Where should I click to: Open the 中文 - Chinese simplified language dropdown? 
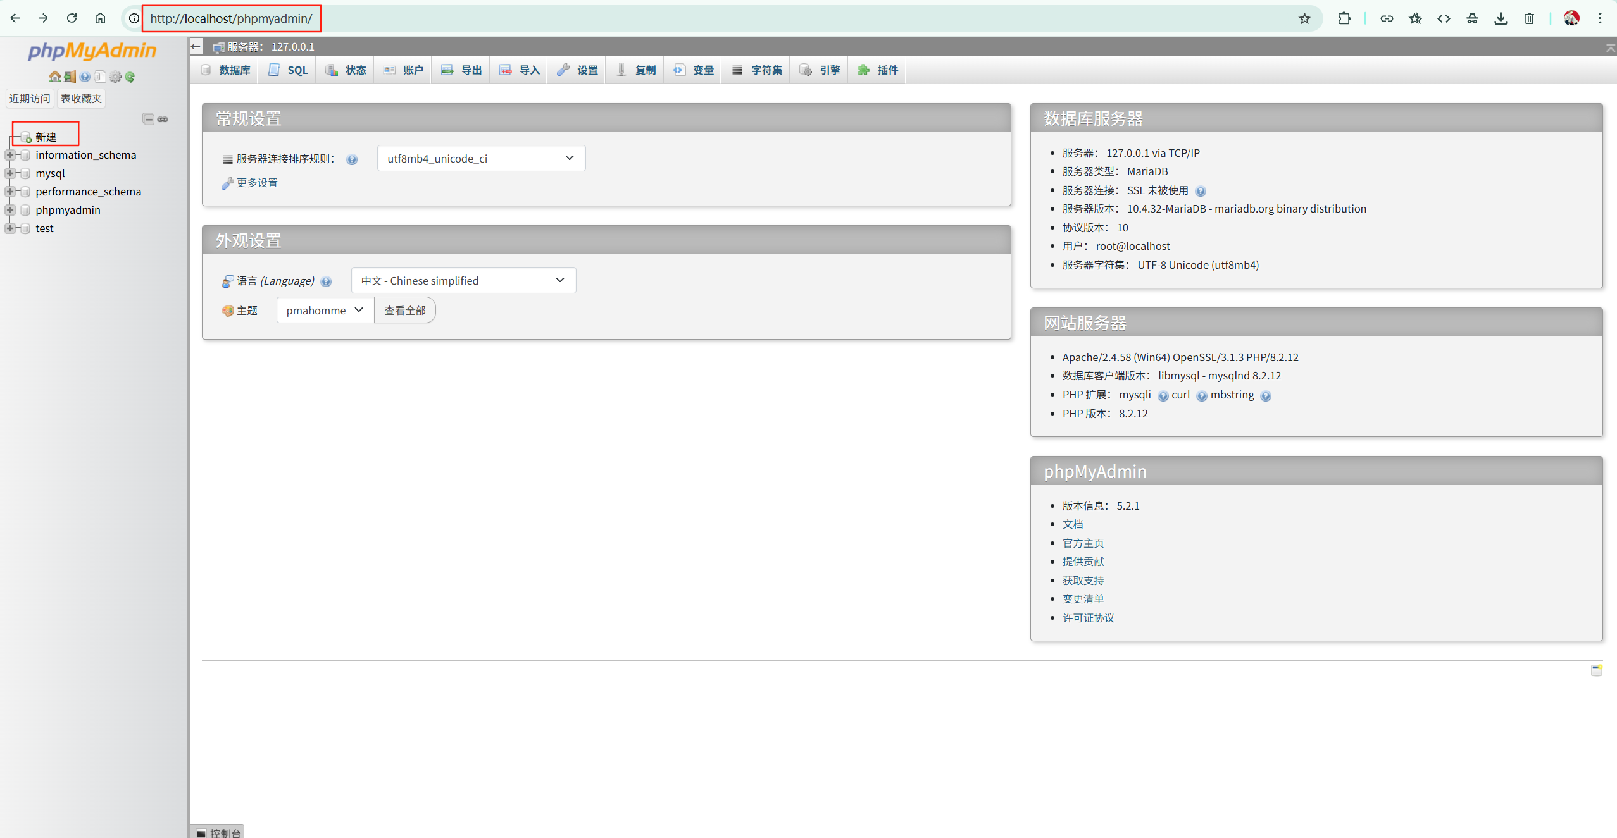pos(463,280)
